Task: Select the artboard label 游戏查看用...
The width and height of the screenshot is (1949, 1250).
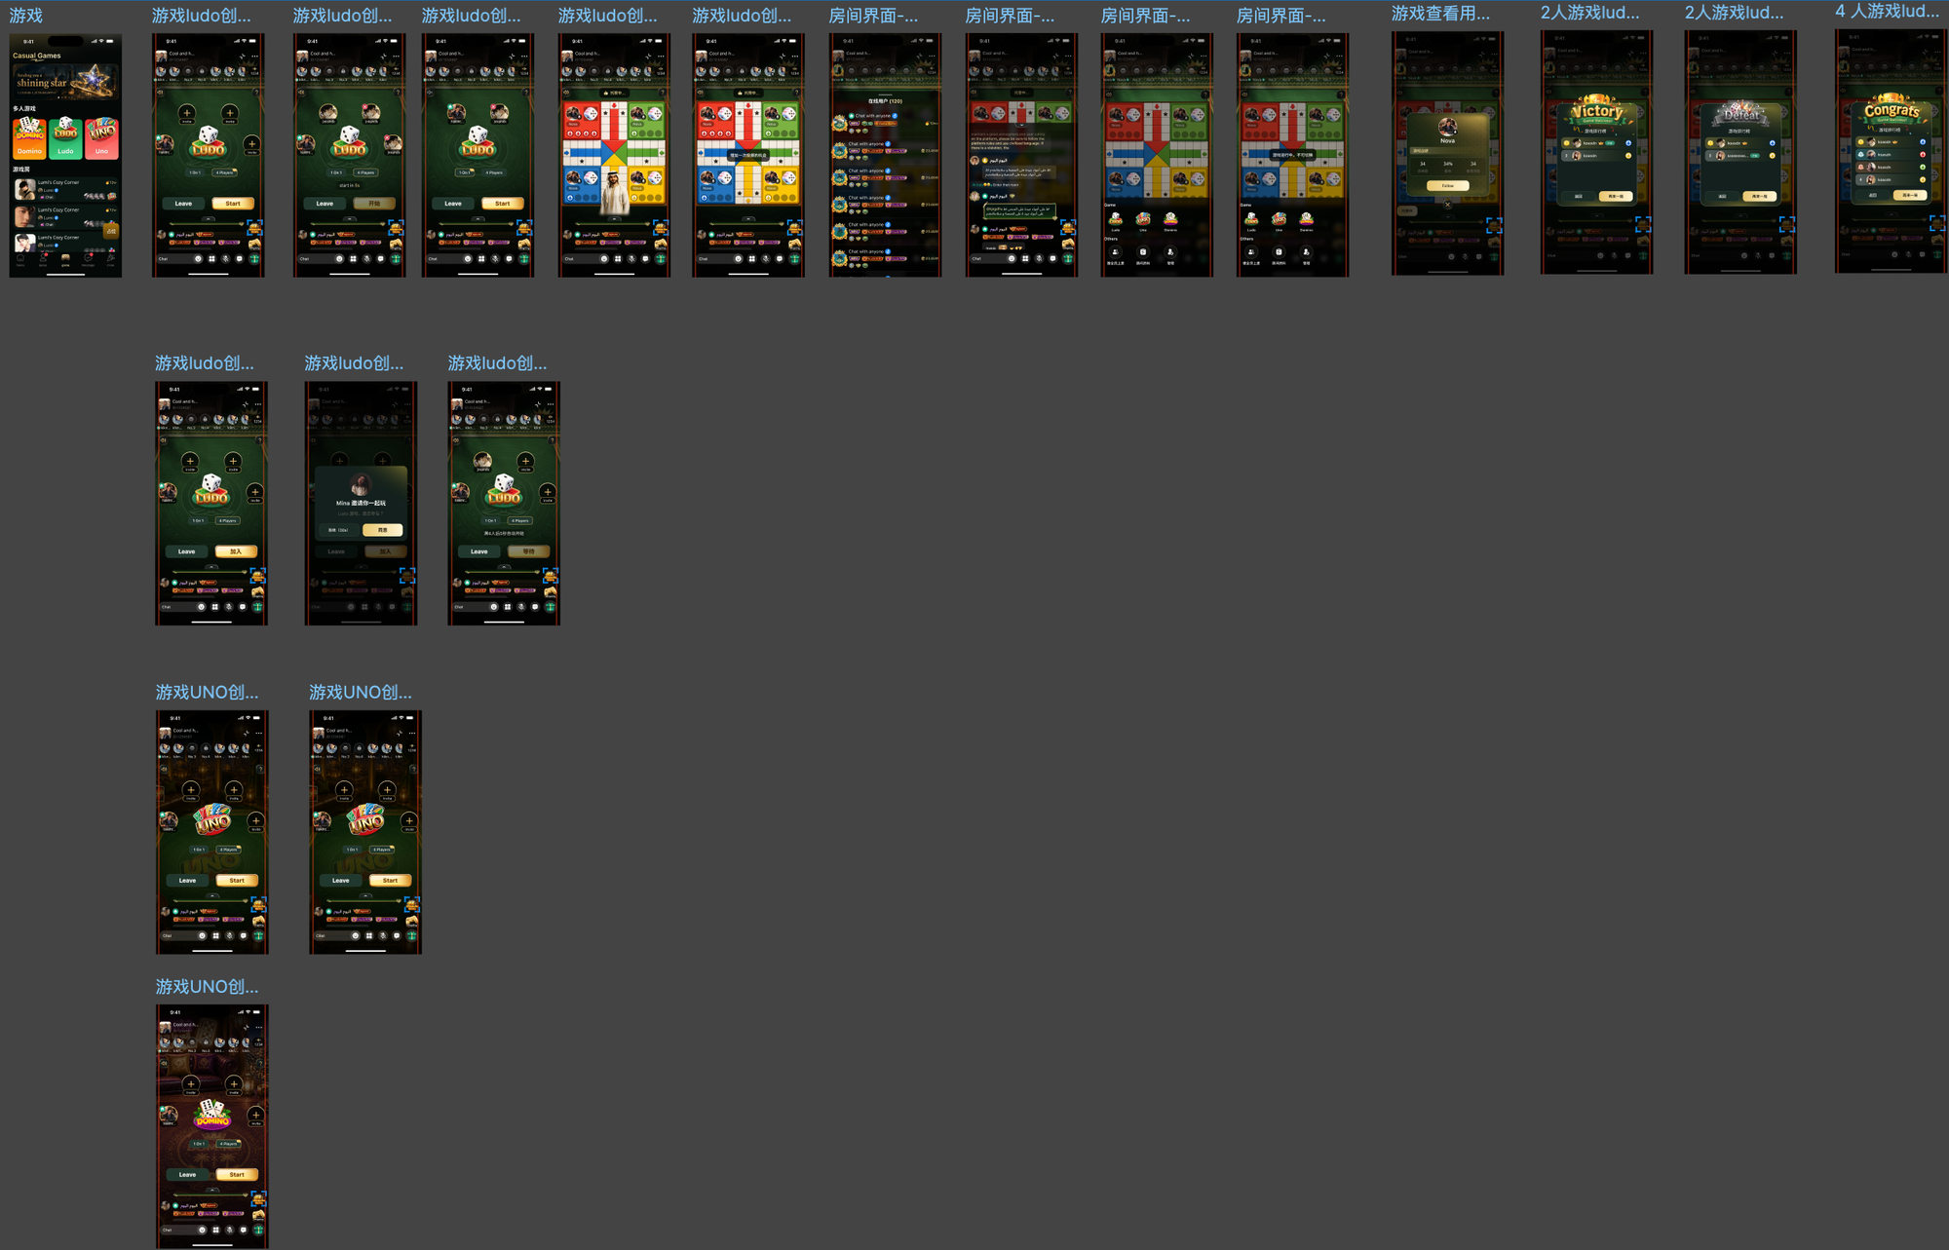Action: (x=1440, y=14)
